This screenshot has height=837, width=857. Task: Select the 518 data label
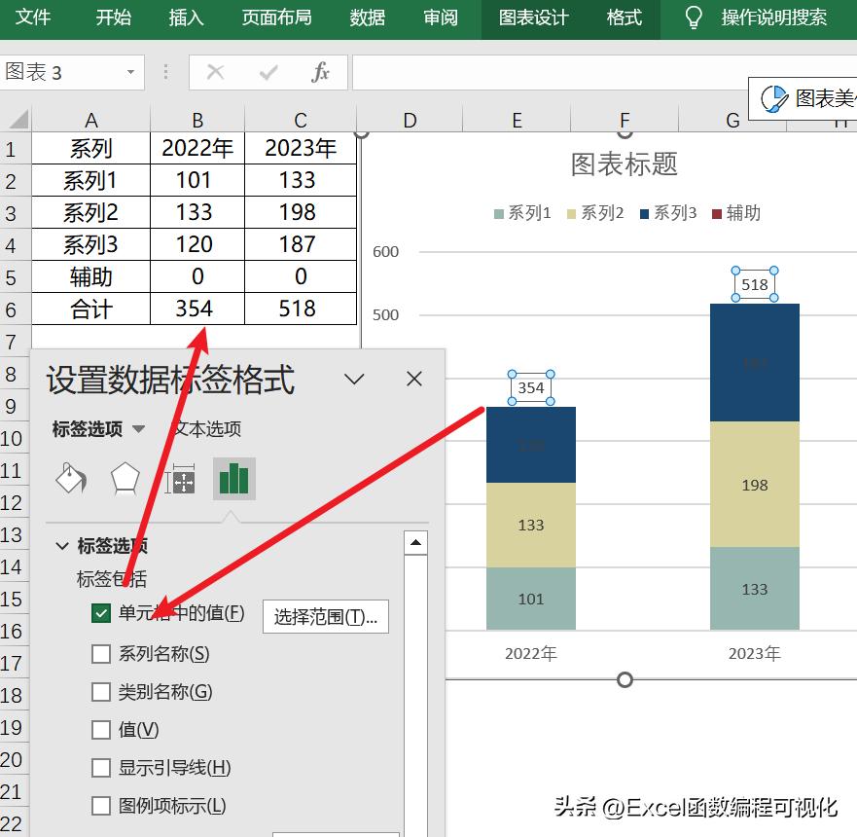[x=755, y=284]
